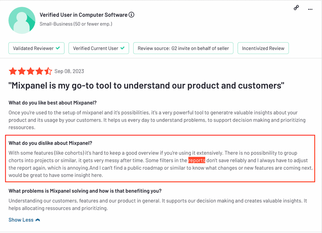Click Verified User in Computer Software name
The width and height of the screenshot is (322, 233).
tap(83, 15)
